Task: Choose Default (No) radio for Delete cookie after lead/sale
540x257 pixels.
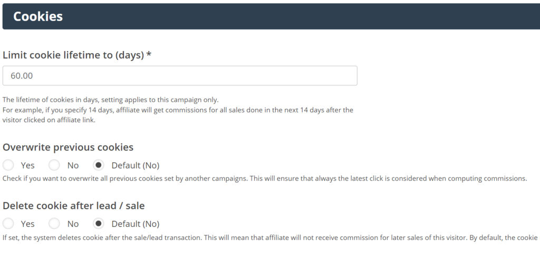Action: click(99, 224)
